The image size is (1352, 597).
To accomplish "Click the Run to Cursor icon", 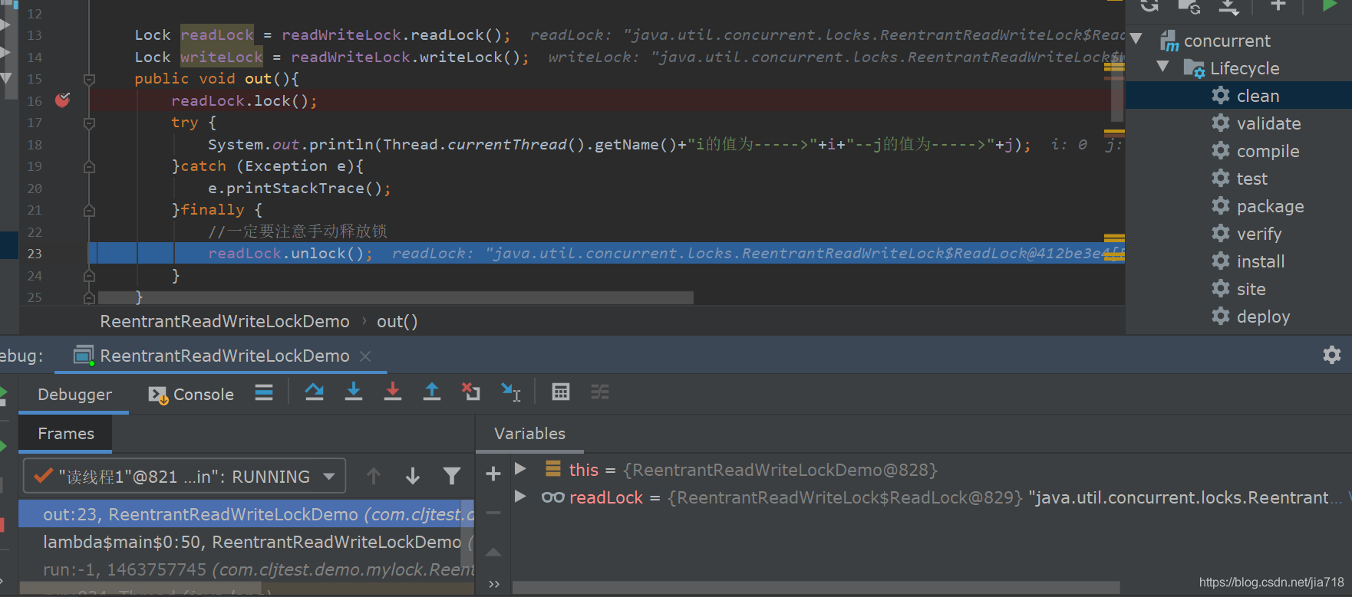I will tap(510, 392).
